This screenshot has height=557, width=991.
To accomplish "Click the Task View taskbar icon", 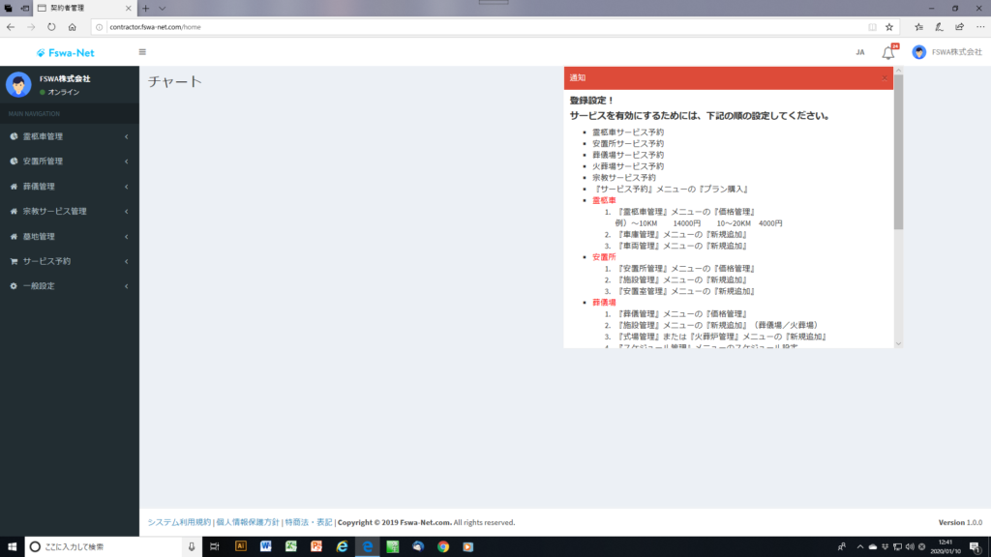I will pos(214,546).
